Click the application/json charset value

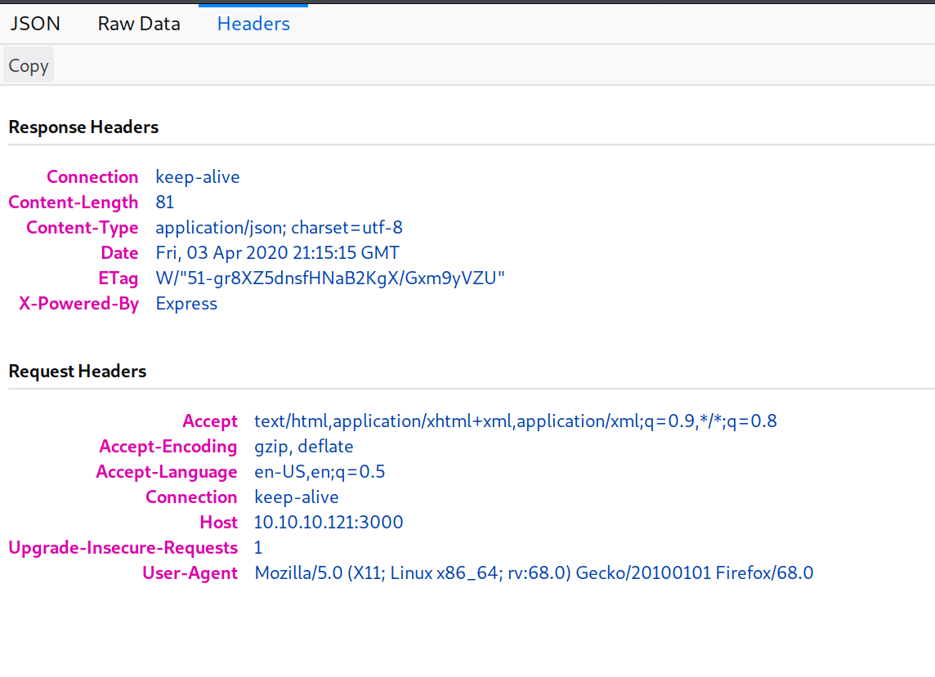tap(279, 228)
